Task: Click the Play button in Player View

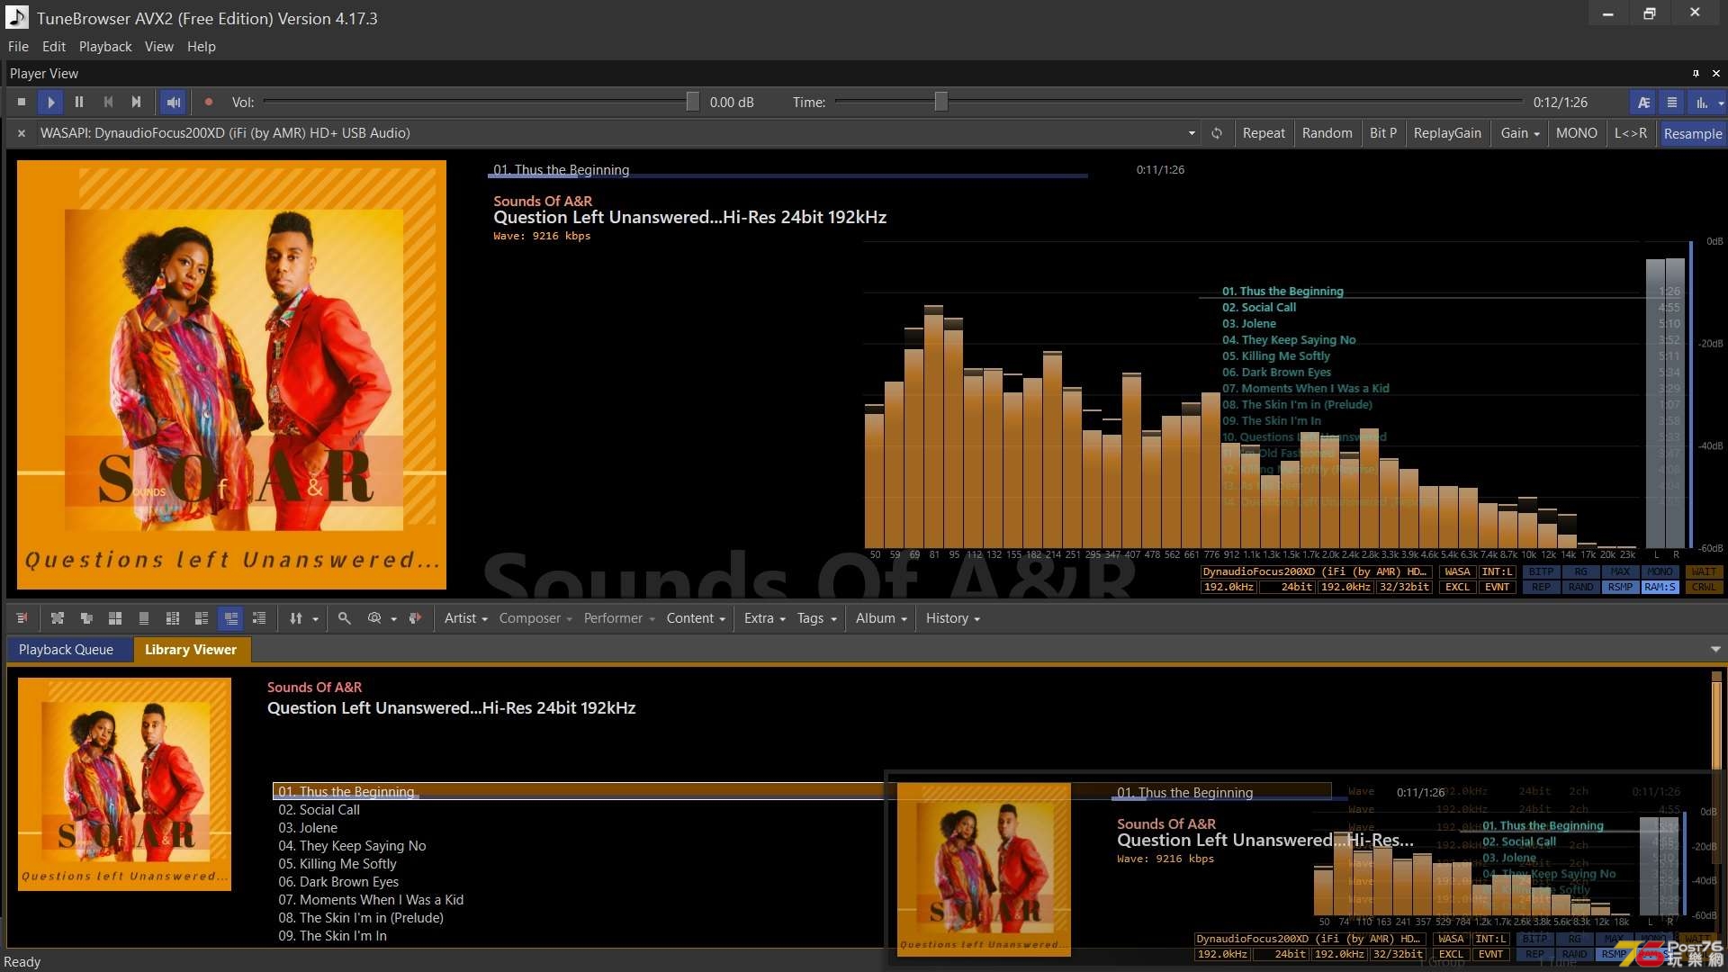Action: pos(50,103)
